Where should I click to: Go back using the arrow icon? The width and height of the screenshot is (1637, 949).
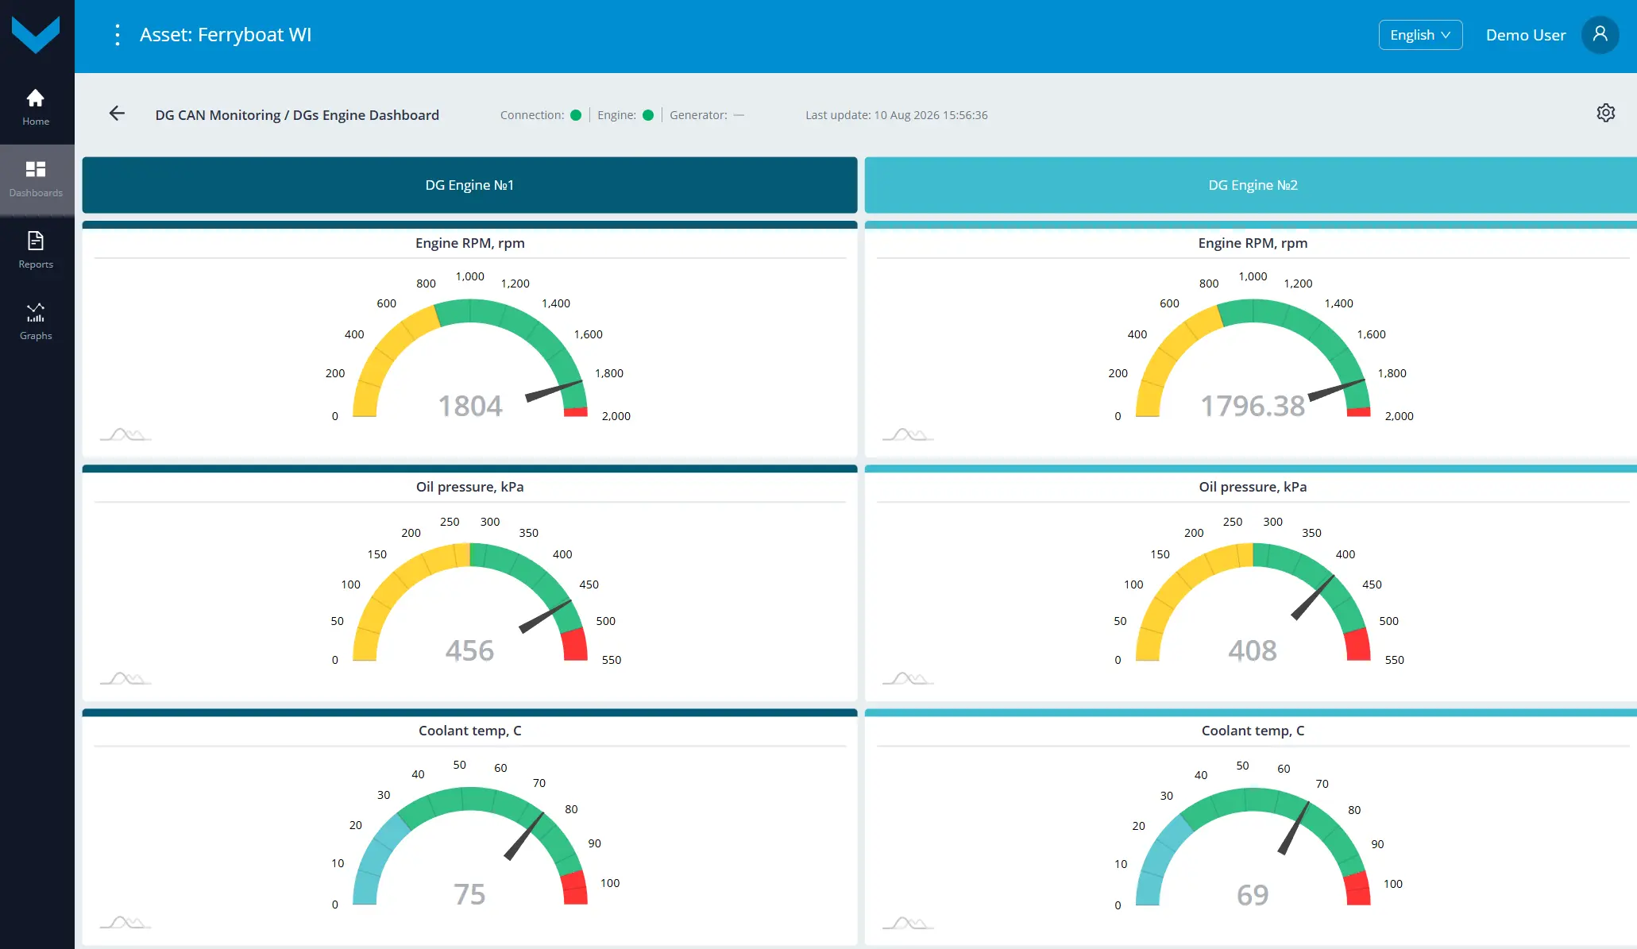pos(117,114)
